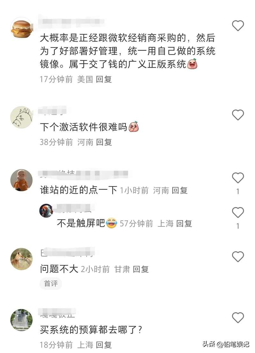Image resolution: width=255 pixels, height=353 pixels.
Task: Open the Totoro sketch avatar profile
Action: click(22, 117)
